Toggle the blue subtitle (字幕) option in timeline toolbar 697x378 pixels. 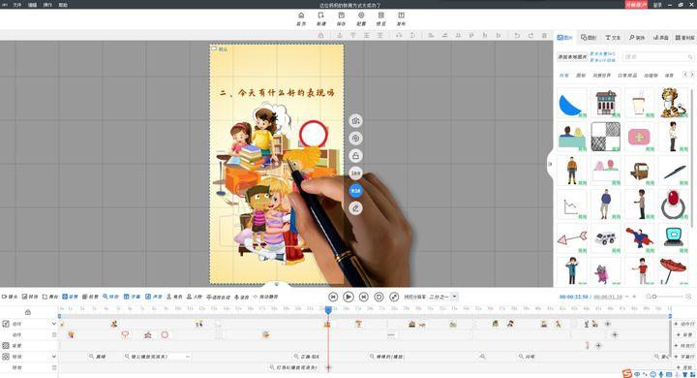(x=132, y=297)
